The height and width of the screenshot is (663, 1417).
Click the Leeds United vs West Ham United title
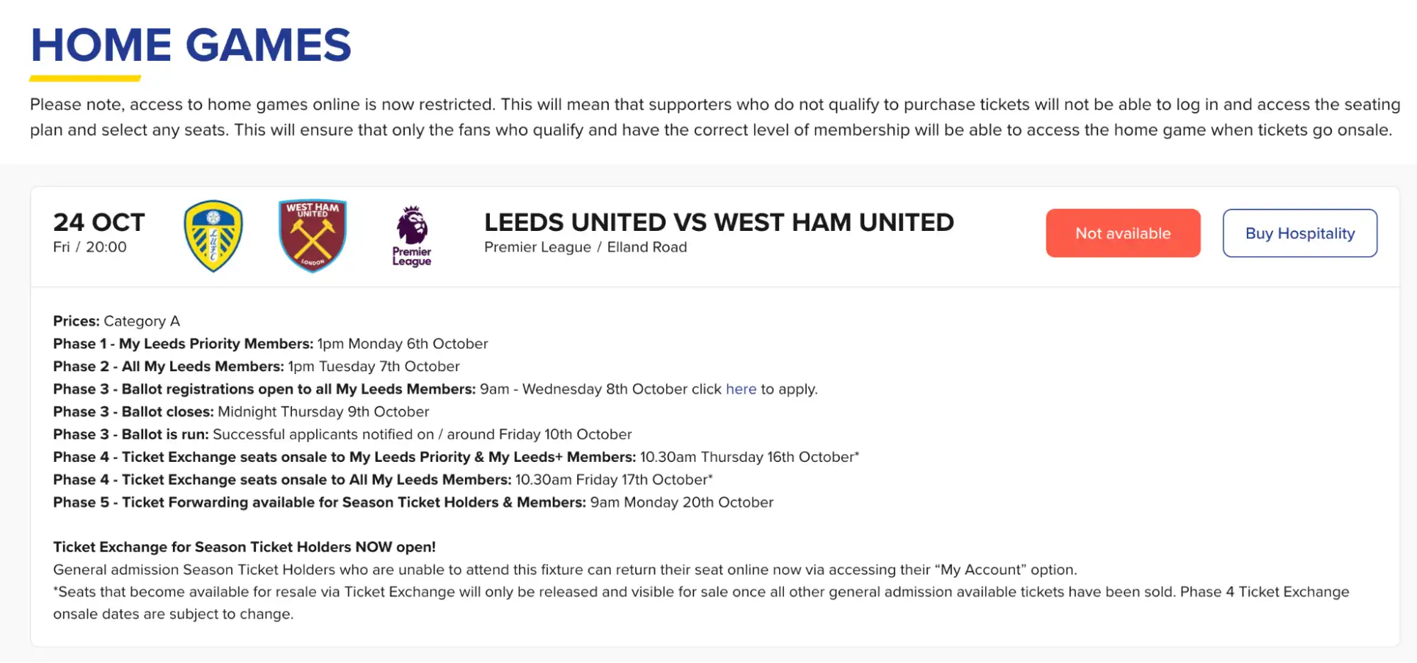pos(719,222)
